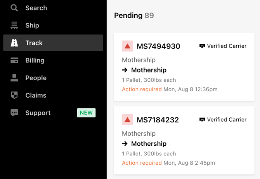The width and height of the screenshot is (260, 179).
Task: Click truck icon beside MS7184232 Verified Carrier
Action: [x=202, y=119]
